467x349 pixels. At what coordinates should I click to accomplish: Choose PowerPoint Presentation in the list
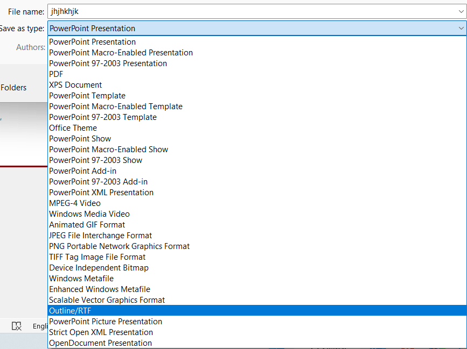coord(257,42)
